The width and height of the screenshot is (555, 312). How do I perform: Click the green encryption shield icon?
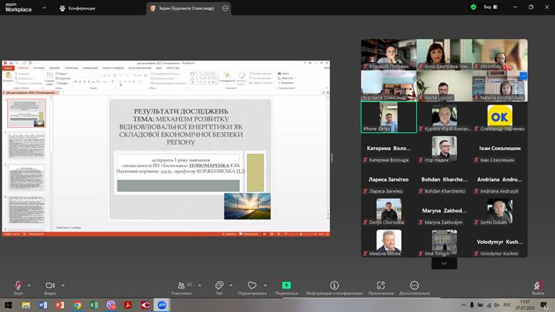point(473,7)
